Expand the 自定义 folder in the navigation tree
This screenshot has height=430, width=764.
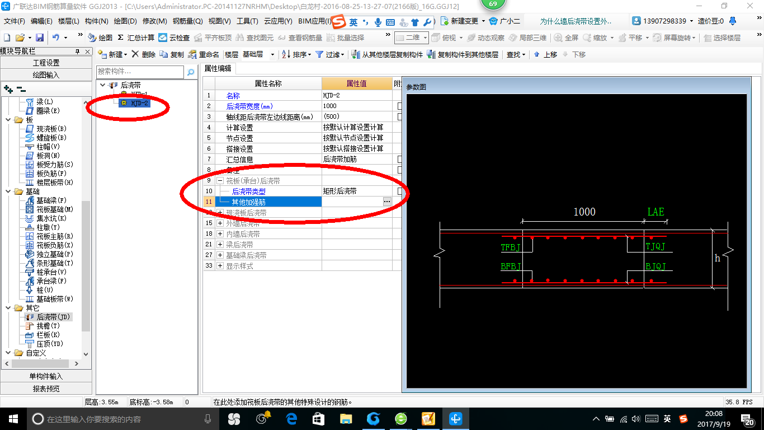(x=8, y=353)
